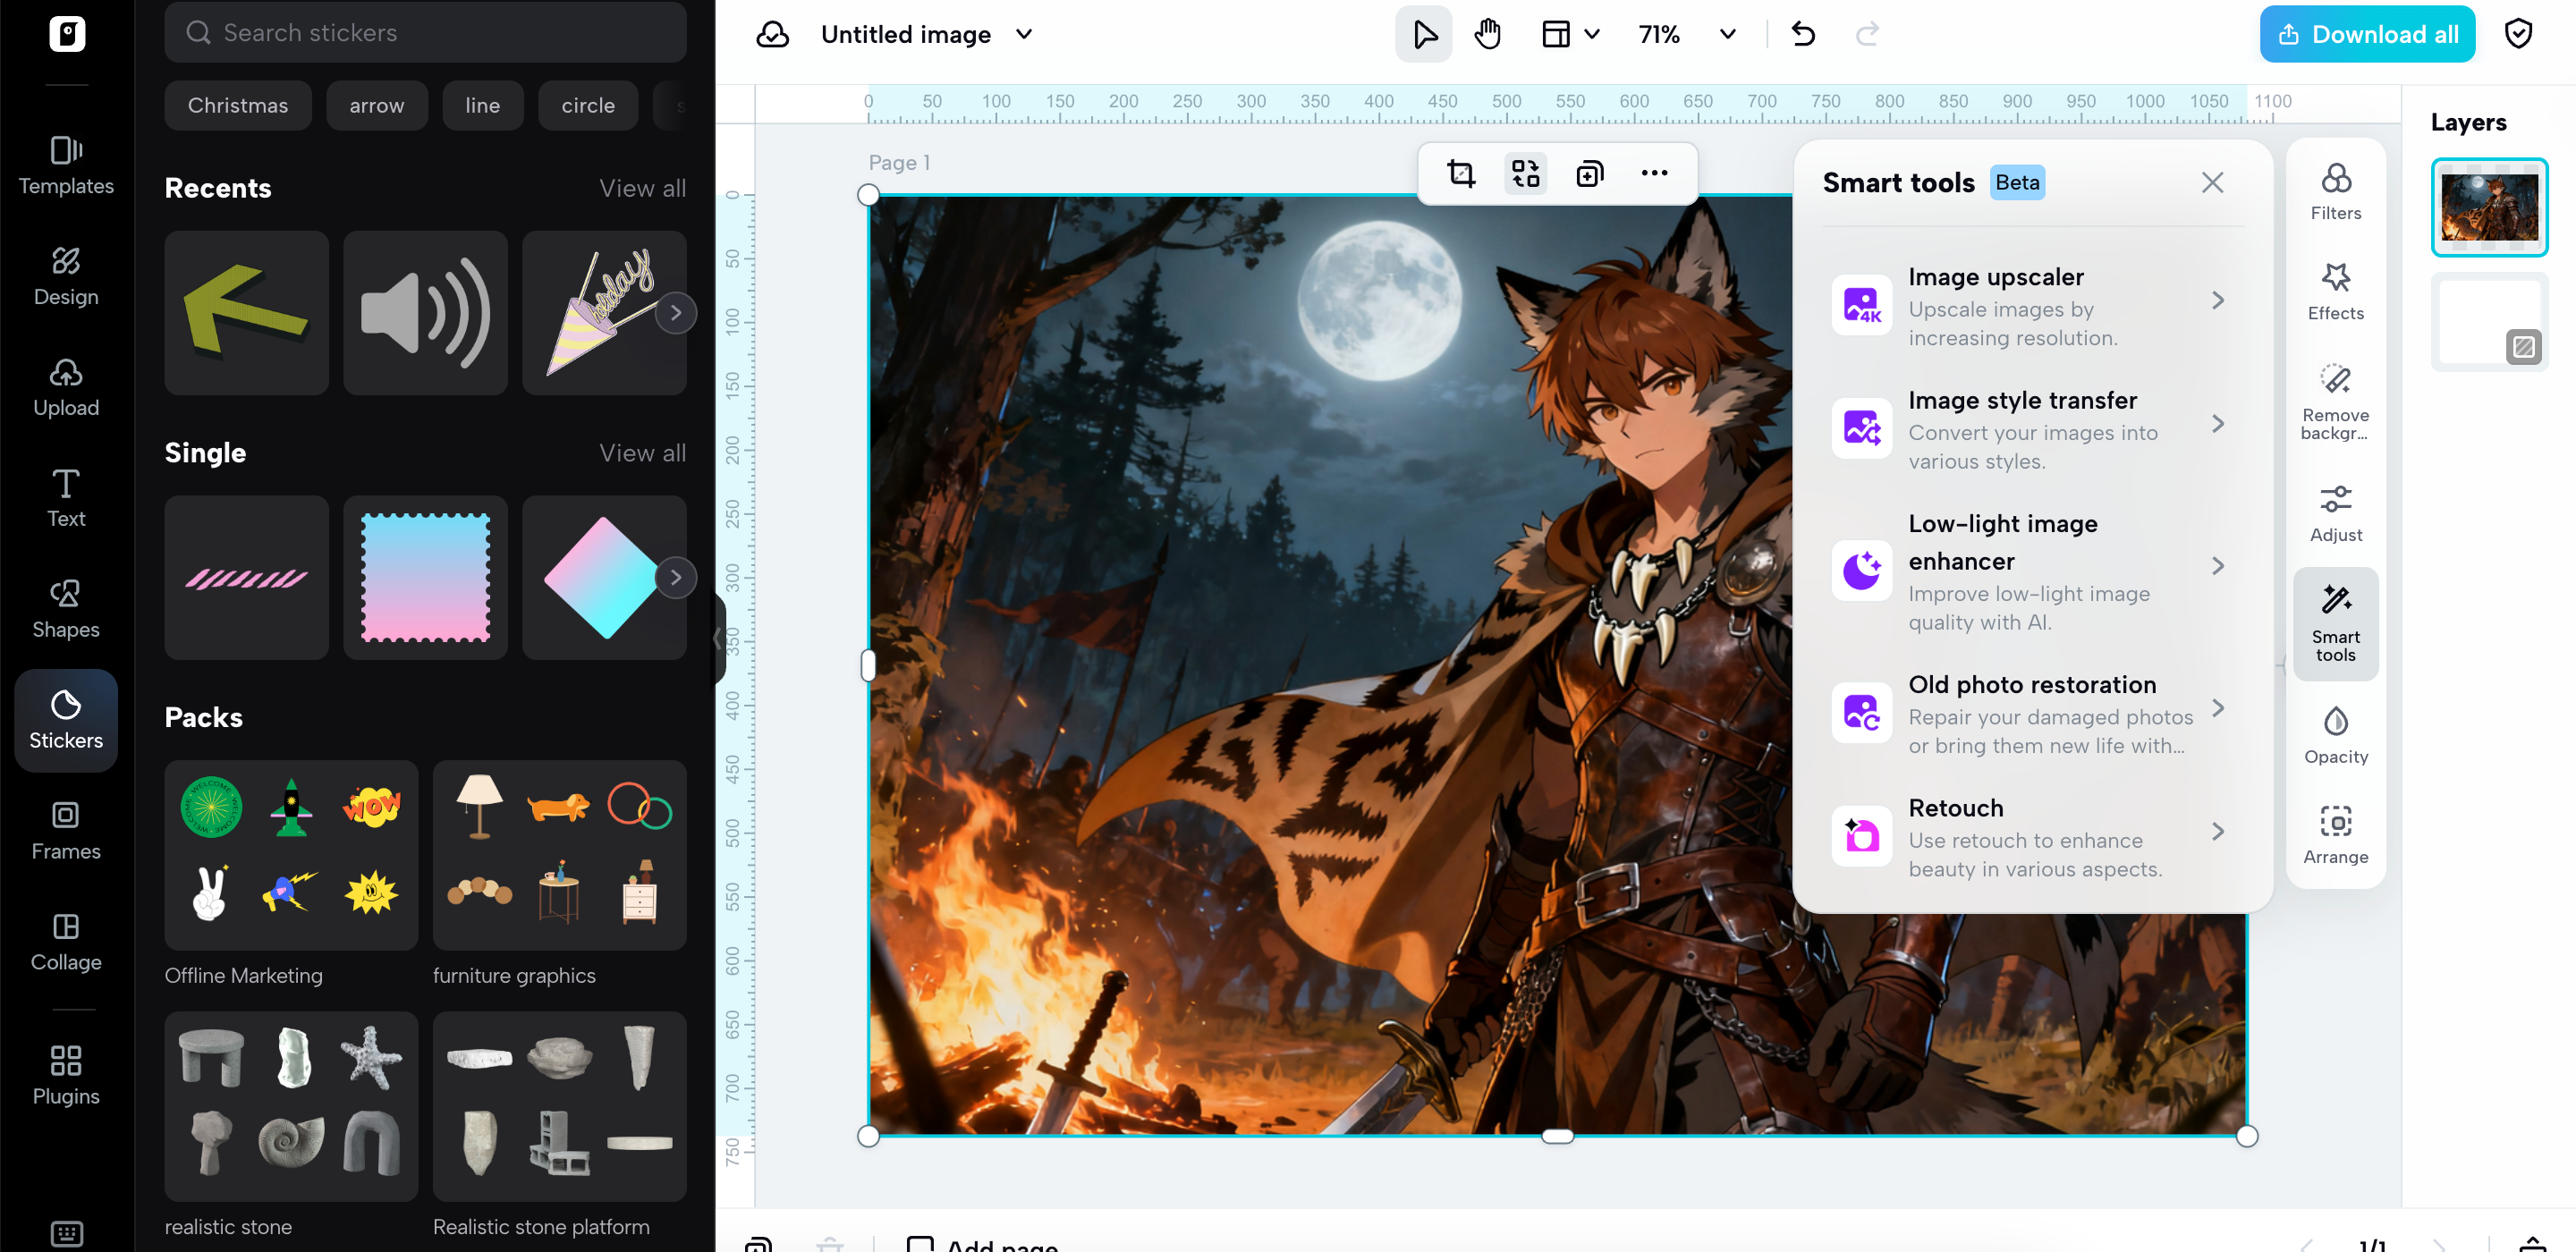Select the cursor/select tool in top bar
This screenshot has height=1252, width=2576.
pyautogui.click(x=1423, y=33)
